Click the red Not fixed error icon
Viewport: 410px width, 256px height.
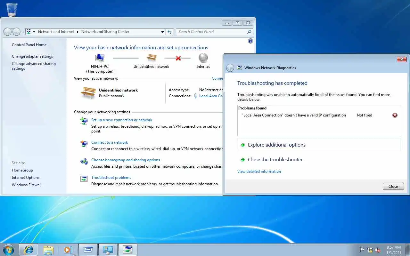395,115
